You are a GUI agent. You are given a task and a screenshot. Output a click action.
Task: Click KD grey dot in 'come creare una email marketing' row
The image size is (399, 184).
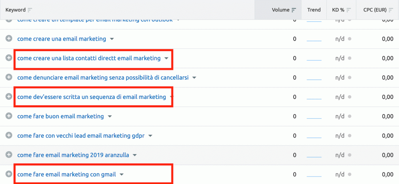click(350, 39)
